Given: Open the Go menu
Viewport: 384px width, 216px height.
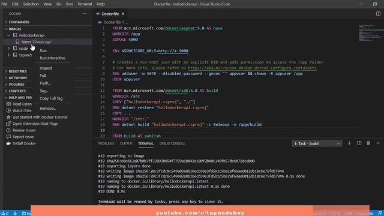Looking at the screenshot, I should click(59, 4).
